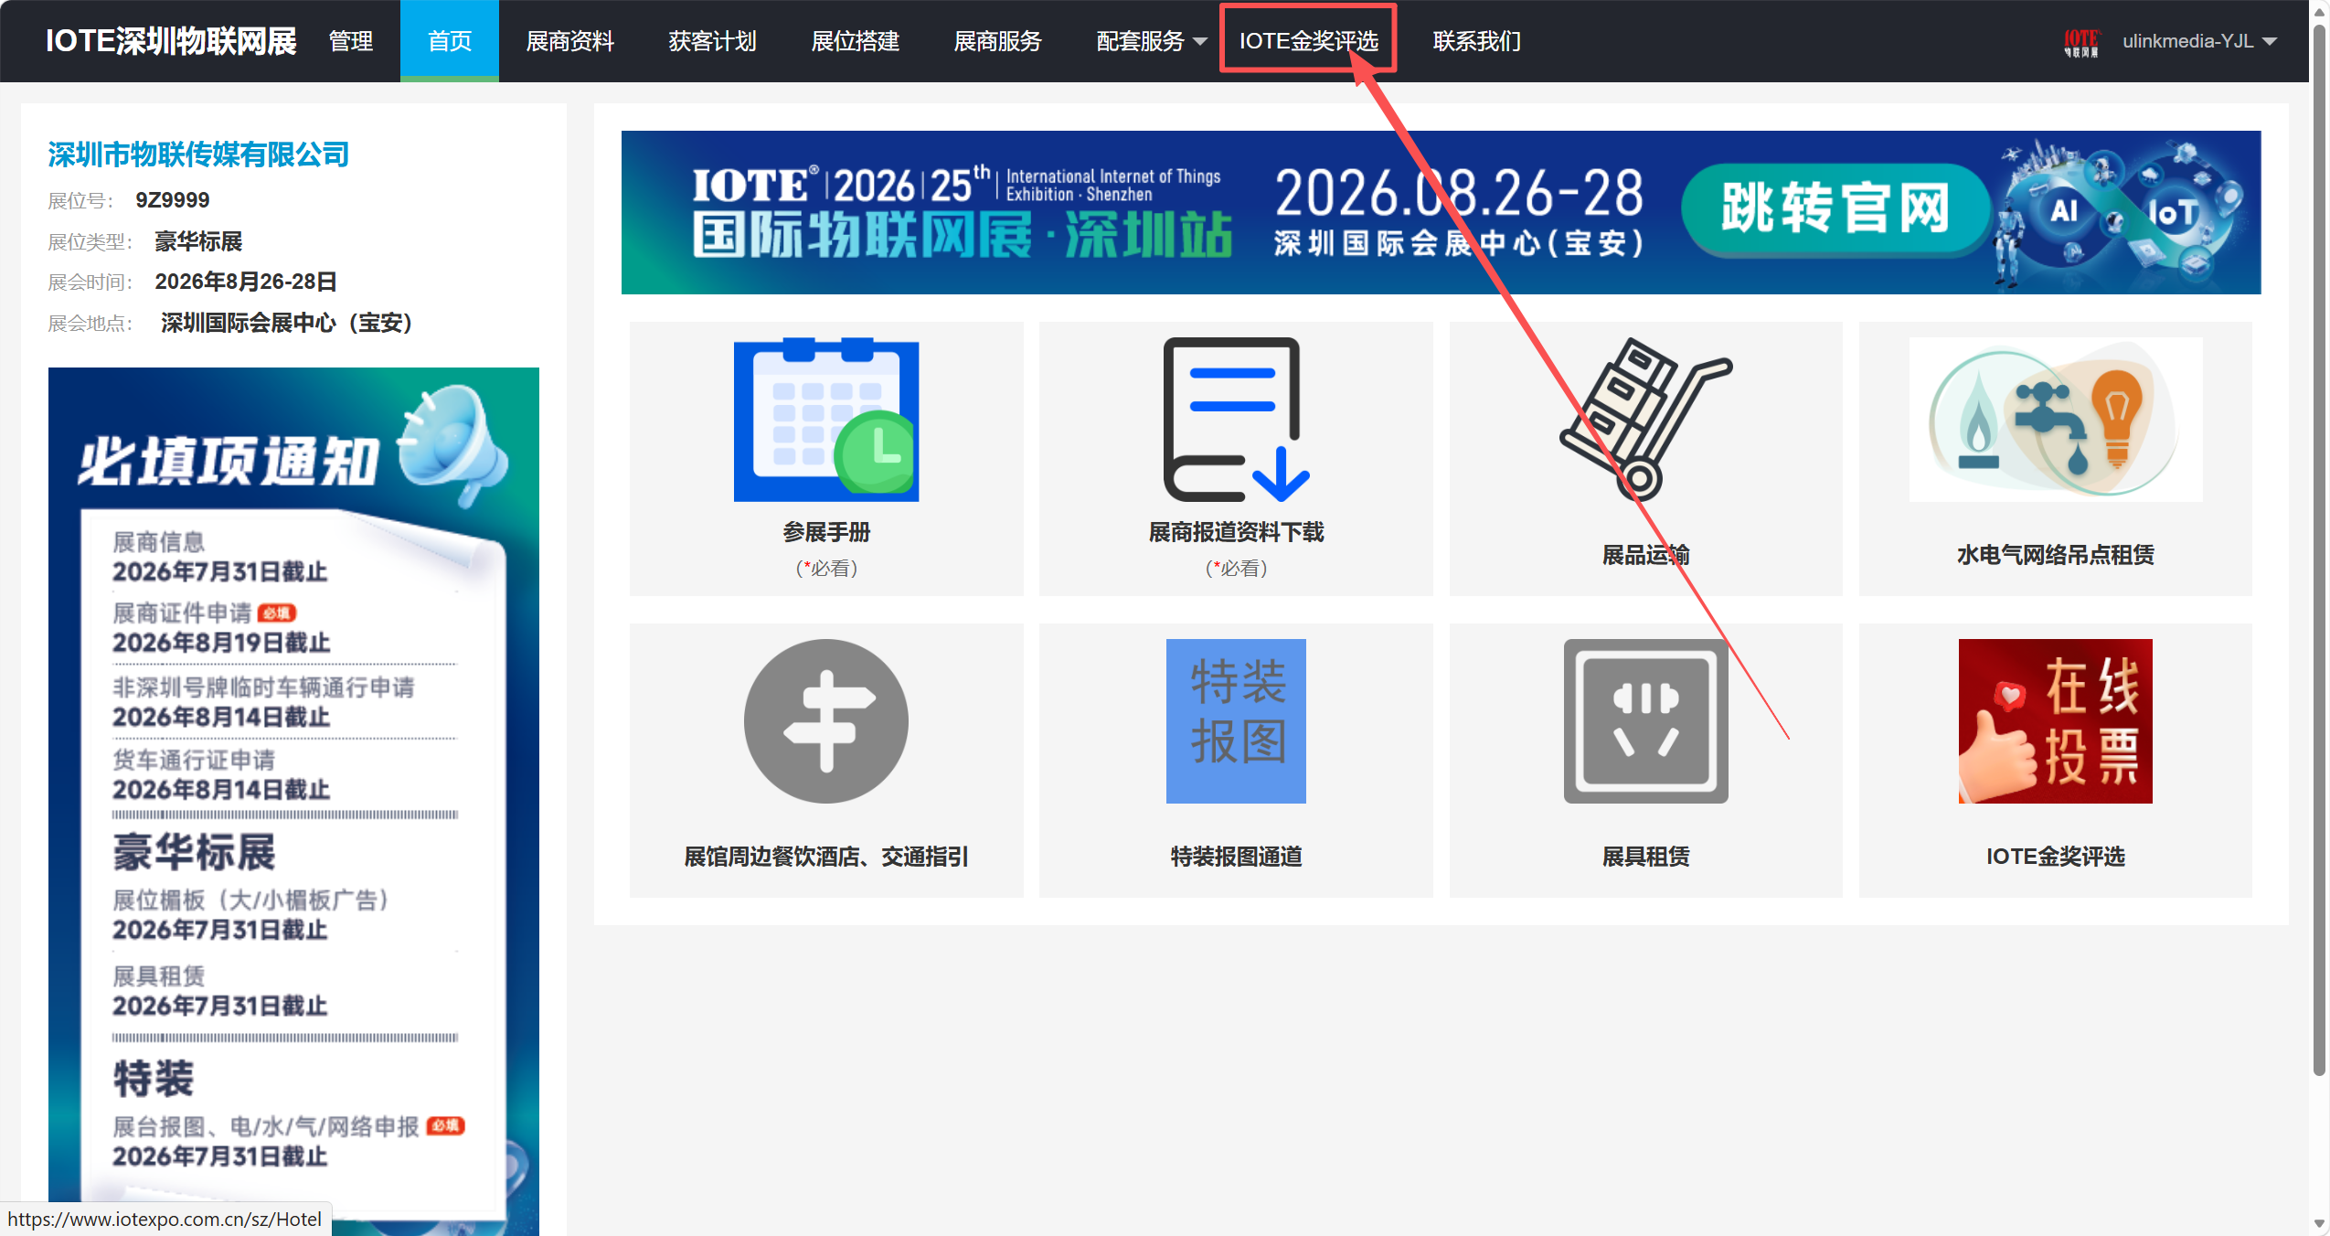Image resolution: width=2330 pixels, height=1236 pixels.
Task: Open the 参展手册 calendar icon
Action: click(x=825, y=420)
